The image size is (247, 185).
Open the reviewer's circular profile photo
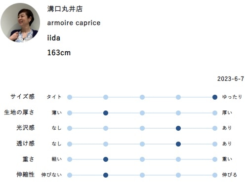pos(20,23)
